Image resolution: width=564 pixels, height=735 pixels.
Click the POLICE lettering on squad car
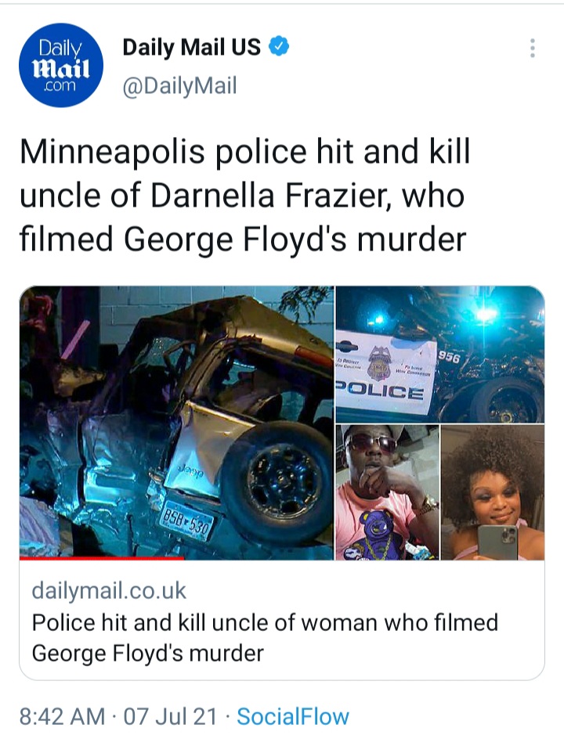(381, 391)
